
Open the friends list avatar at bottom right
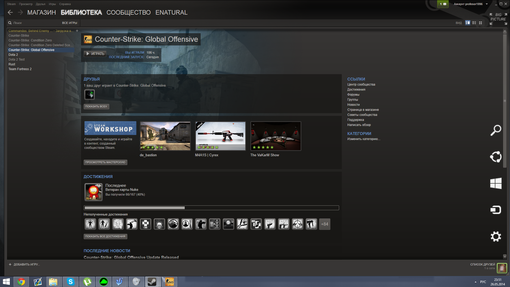point(502,268)
